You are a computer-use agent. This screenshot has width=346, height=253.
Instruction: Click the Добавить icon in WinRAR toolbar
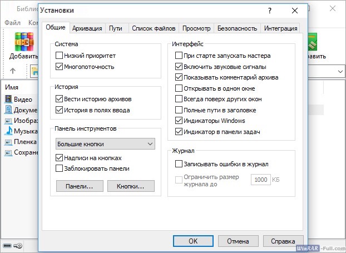pyautogui.click(x=24, y=42)
